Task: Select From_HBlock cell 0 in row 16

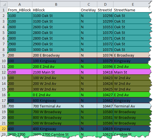Action: click(x=20, y=95)
